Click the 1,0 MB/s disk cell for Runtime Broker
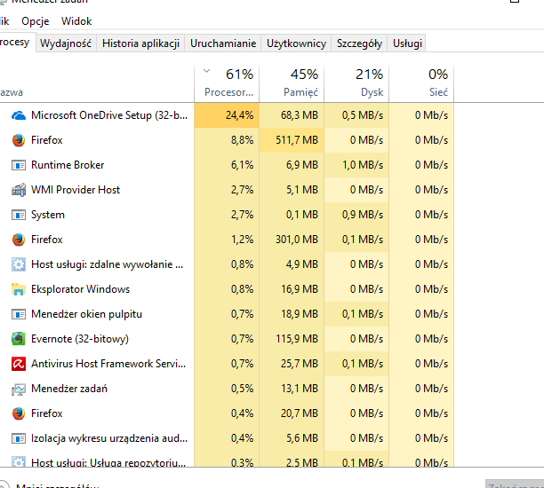Screen dimensions: 544x488 click(x=356, y=165)
